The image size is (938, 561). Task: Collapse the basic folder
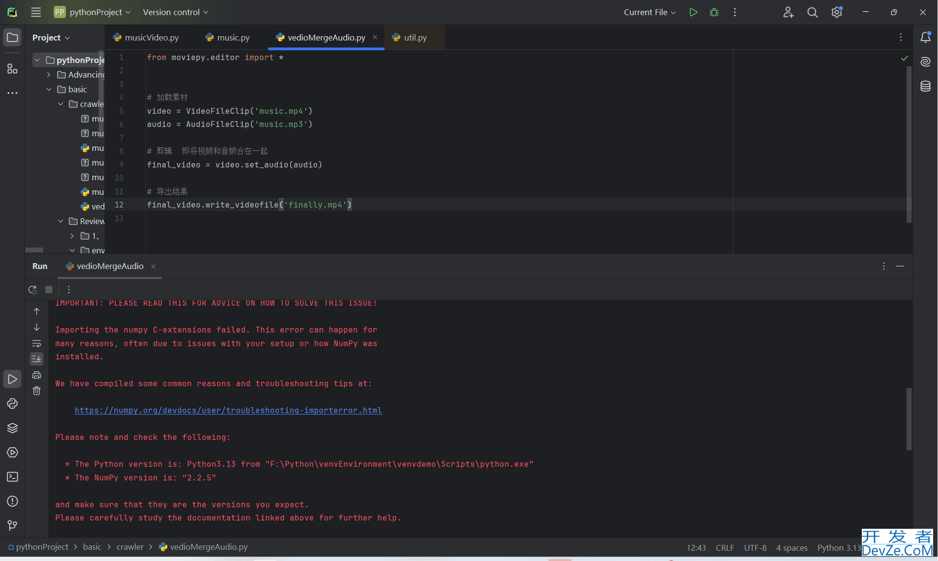tap(49, 89)
